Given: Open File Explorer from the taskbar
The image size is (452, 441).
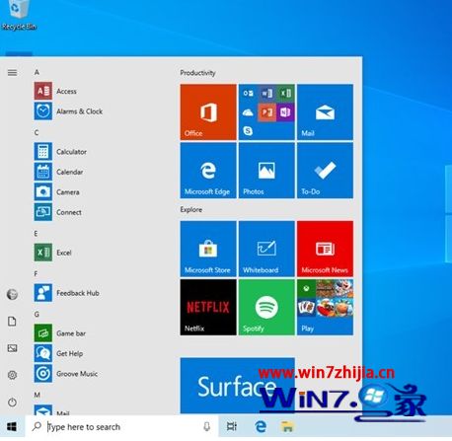Looking at the screenshot, I should [287, 427].
